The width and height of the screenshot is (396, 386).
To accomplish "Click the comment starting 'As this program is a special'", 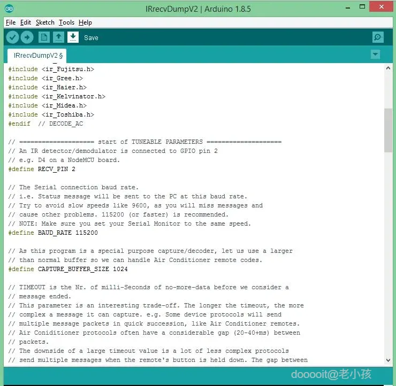I will coord(150,251).
